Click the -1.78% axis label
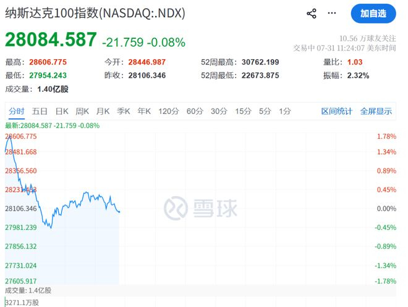The width and height of the screenshot is (408, 307). click(385, 281)
